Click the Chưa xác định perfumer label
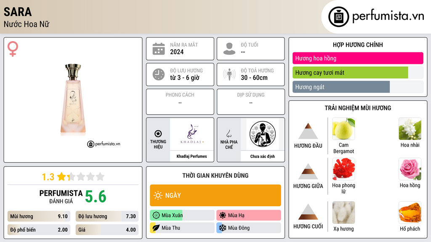Screen dimensions: 431x242 tap(263, 156)
